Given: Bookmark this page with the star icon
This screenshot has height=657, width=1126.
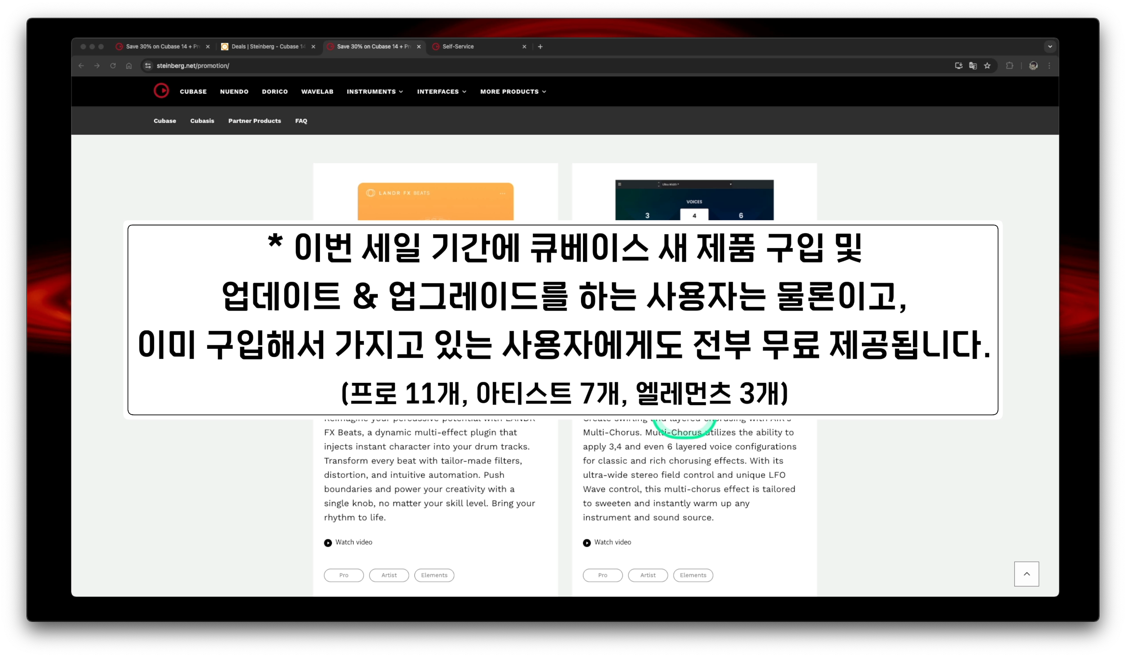Looking at the screenshot, I should click(x=987, y=66).
